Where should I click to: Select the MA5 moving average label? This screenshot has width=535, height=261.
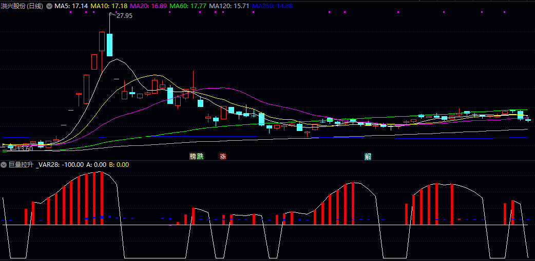71,6
